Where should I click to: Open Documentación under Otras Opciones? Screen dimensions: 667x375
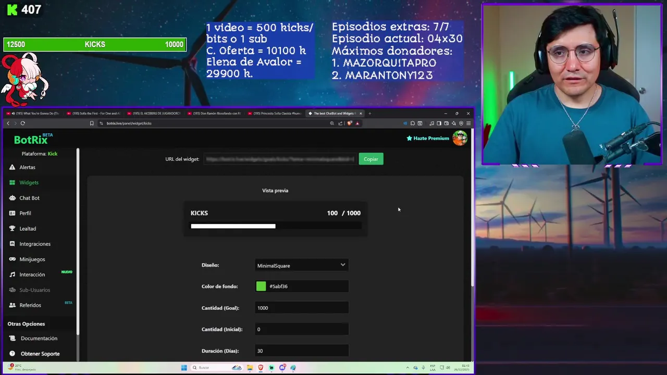tap(39, 339)
